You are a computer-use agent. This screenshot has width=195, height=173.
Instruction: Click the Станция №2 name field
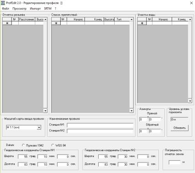coord(100,131)
